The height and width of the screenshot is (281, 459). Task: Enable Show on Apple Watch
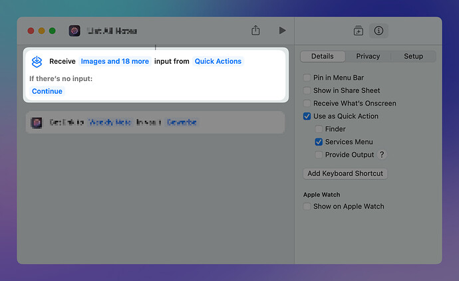pos(307,207)
